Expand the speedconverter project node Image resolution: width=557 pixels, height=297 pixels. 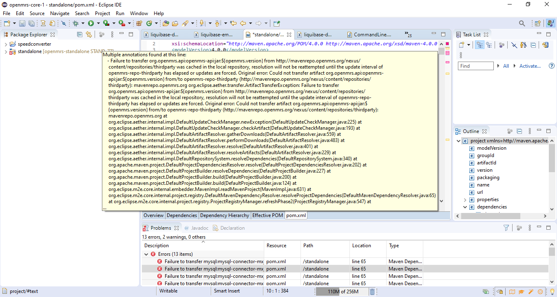(x=6, y=44)
